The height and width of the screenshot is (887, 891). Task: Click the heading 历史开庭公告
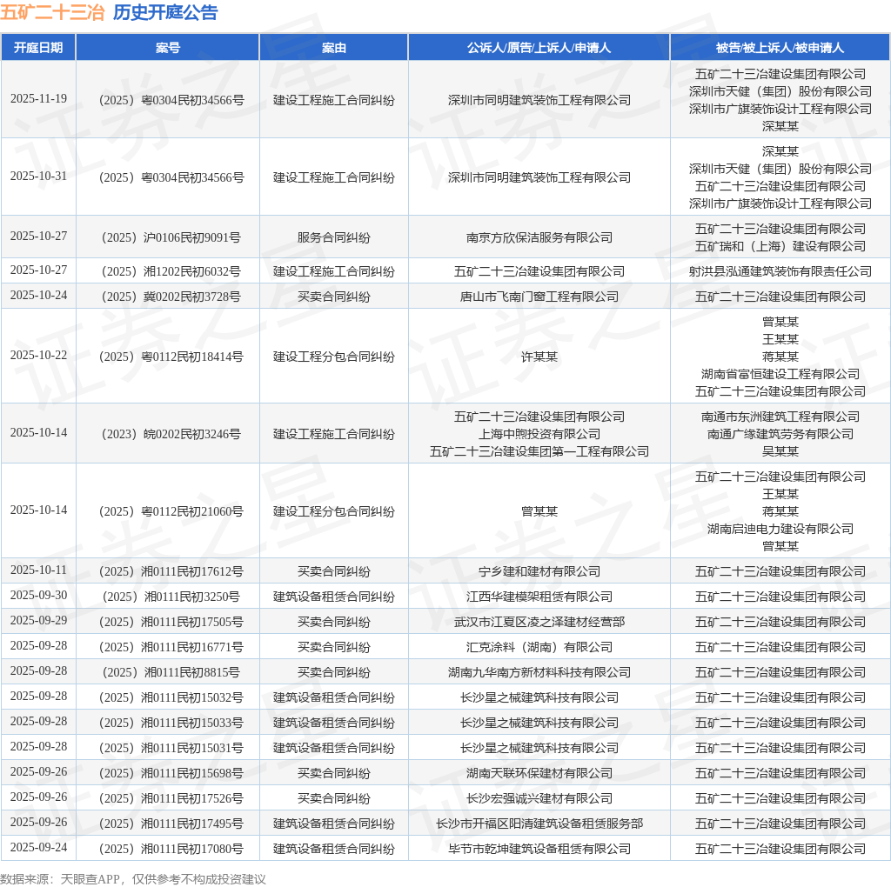pos(164,12)
